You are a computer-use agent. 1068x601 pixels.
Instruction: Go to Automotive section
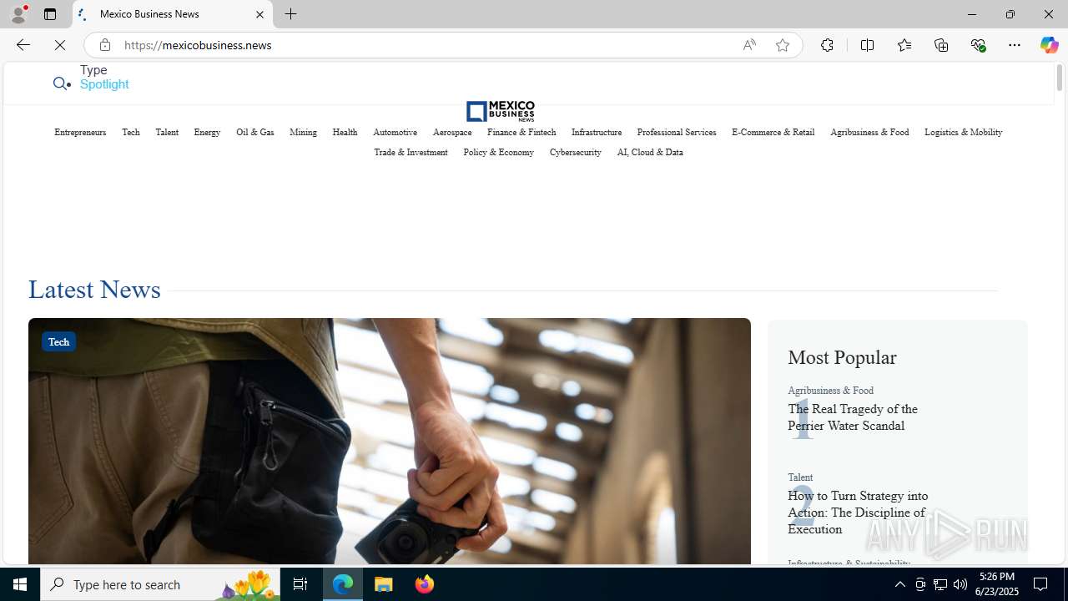395,133
